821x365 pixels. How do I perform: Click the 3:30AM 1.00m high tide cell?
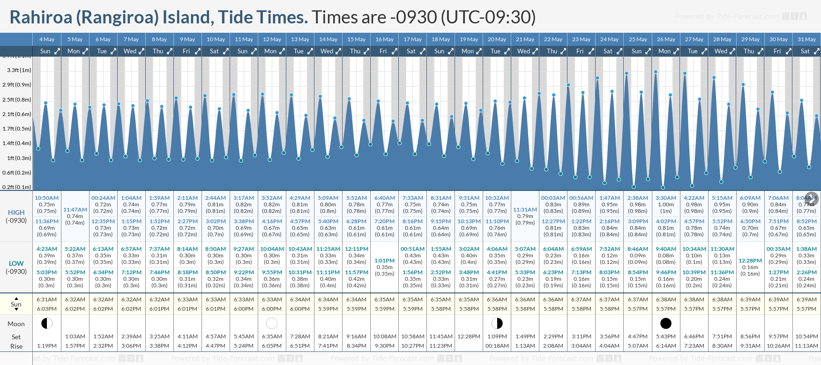[666, 204]
